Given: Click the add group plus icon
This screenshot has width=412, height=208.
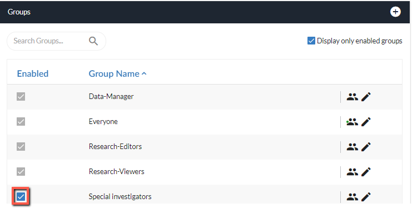Looking at the screenshot, I should [395, 12].
